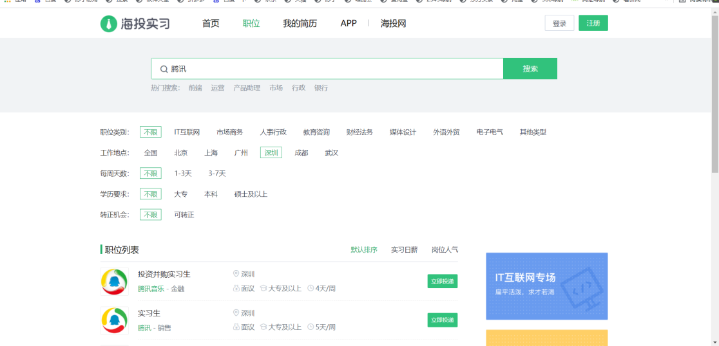719x346 pixels.
Task: Set work location to 北京
Action: (181, 153)
